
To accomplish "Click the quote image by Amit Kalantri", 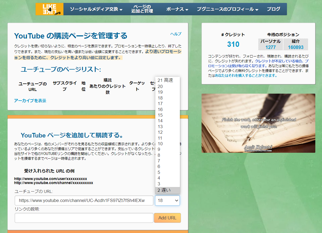I will click(258, 123).
